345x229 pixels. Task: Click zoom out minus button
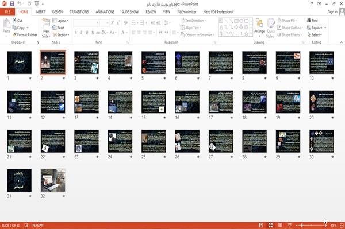(x=297, y=225)
